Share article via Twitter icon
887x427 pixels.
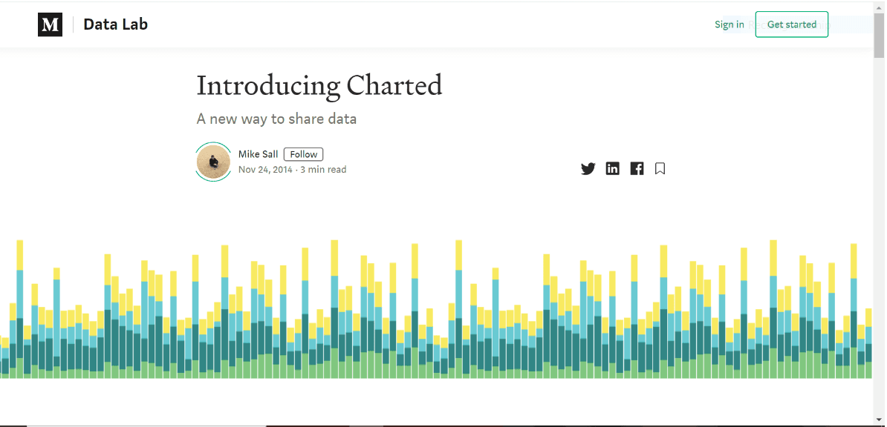pyautogui.click(x=588, y=168)
